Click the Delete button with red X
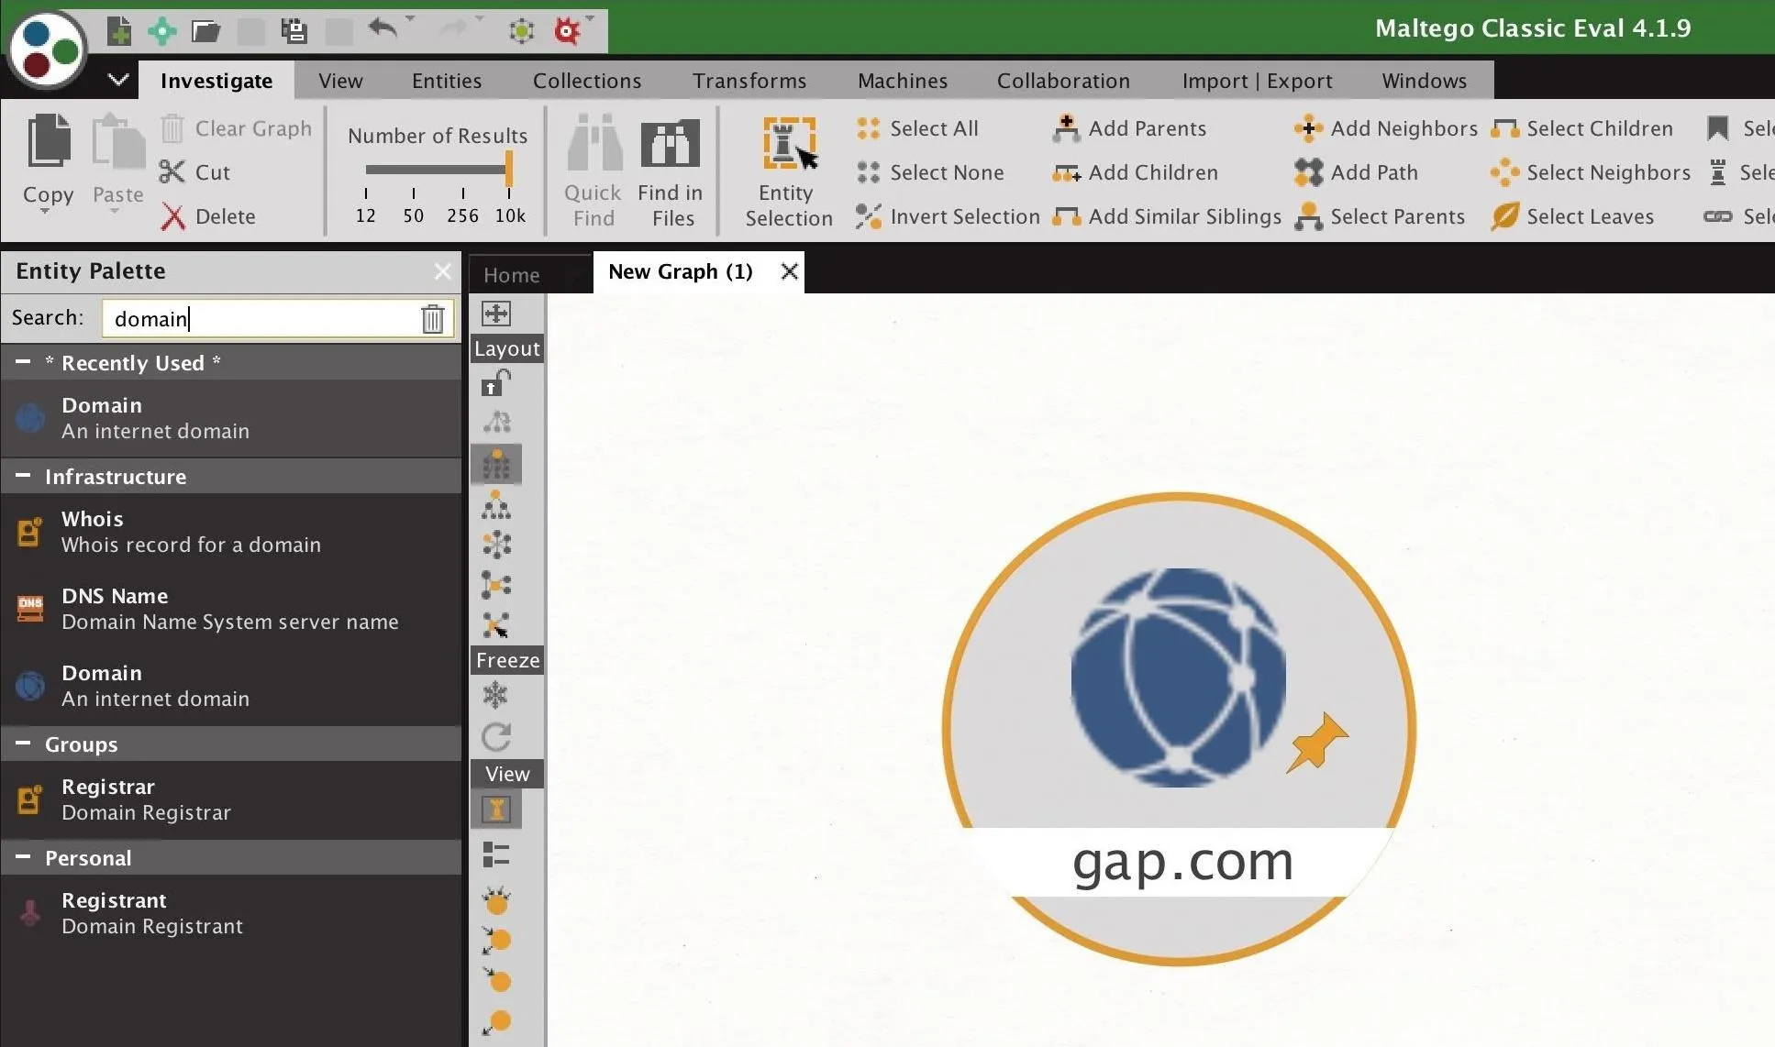 pyautogui.click(x=208, y=216)
